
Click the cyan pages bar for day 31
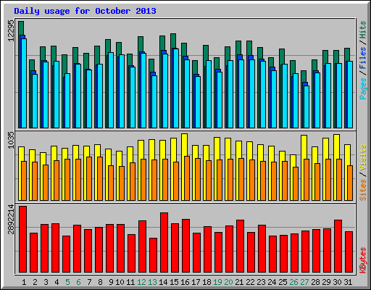[350, 94]
